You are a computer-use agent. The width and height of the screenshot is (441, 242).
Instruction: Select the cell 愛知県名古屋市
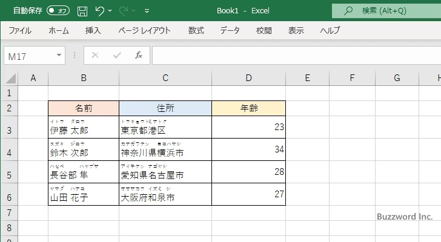click(165, 172)
